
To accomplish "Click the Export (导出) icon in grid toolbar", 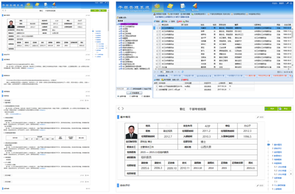I will point(186,21).
